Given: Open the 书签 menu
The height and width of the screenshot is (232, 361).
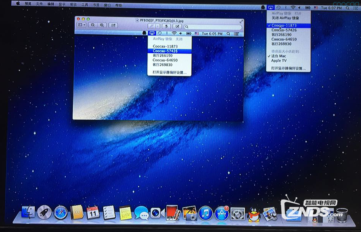Looking at the screenshot, I should 96,5.
